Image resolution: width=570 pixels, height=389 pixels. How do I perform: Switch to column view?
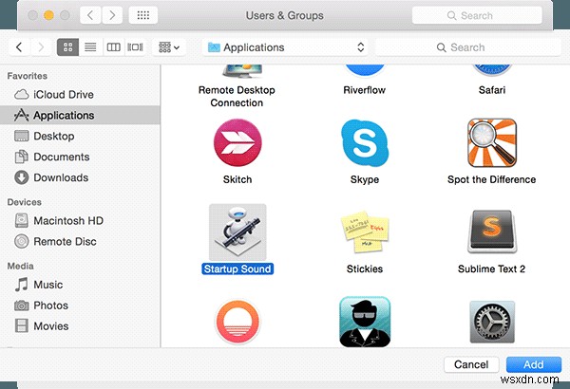pyautogui.click(x=113, y=47)
